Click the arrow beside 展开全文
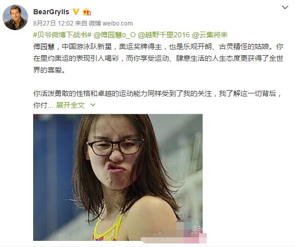Viewport: 295px width, 247px height. click(x=93, y=105)
